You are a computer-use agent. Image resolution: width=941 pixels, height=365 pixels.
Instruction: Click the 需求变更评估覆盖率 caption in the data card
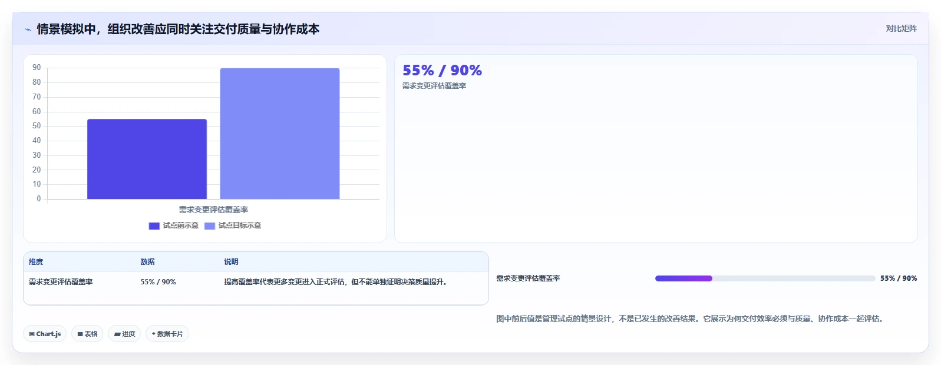click(x=434, y=86)
